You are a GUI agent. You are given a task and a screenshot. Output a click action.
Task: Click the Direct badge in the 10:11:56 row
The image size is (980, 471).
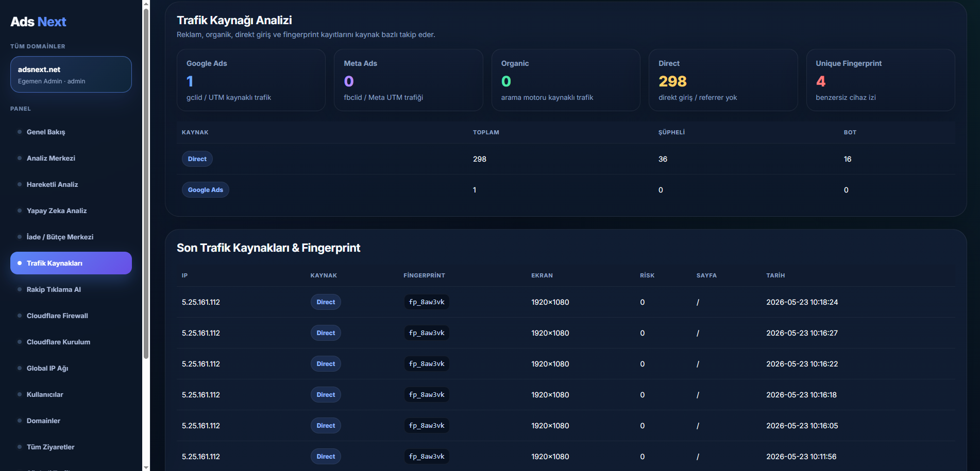click(x=326, y=457)
